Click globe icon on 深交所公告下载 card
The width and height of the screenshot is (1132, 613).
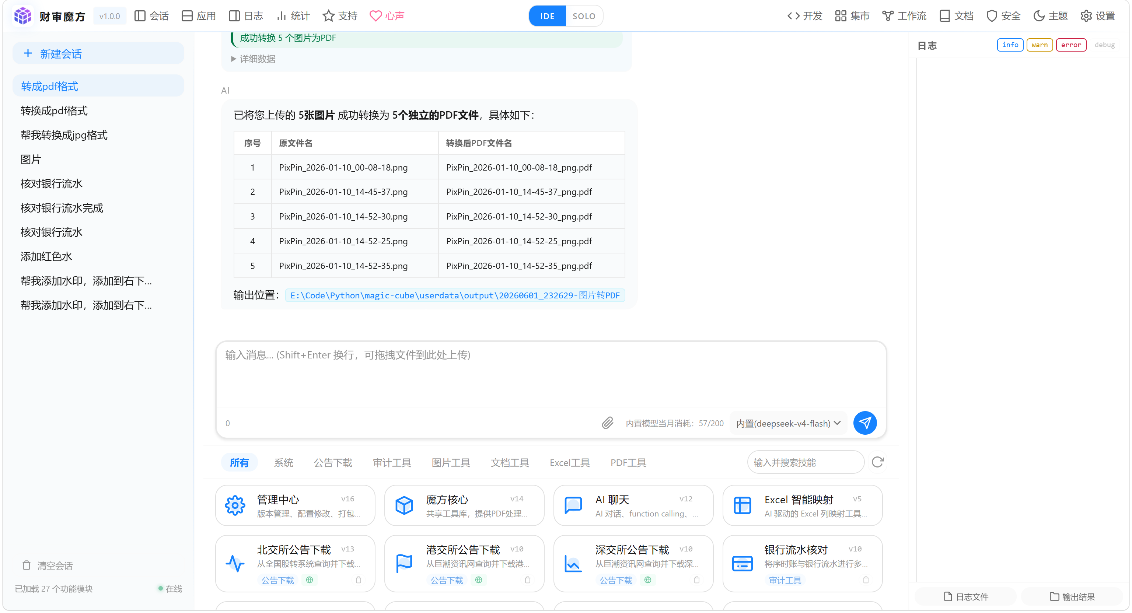pyautogui.click(x=648, y=580)
